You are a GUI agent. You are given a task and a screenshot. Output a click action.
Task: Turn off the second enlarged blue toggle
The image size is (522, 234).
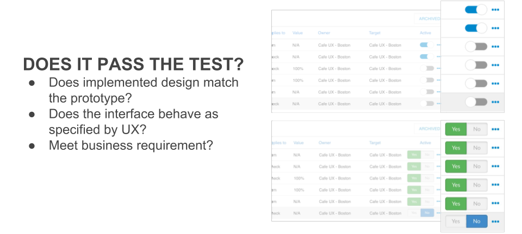point(476,28)
